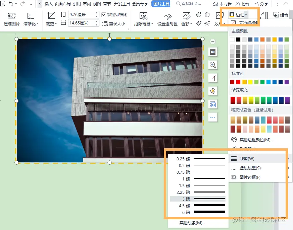Click the floating crop icon beside image

[213, 78]
